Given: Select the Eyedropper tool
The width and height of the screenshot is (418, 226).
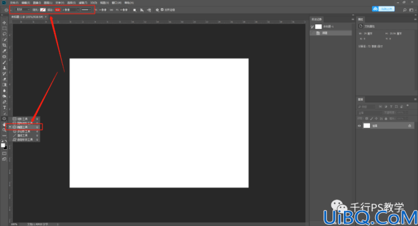Looking at the screenshot, I should tap(4, 51).
